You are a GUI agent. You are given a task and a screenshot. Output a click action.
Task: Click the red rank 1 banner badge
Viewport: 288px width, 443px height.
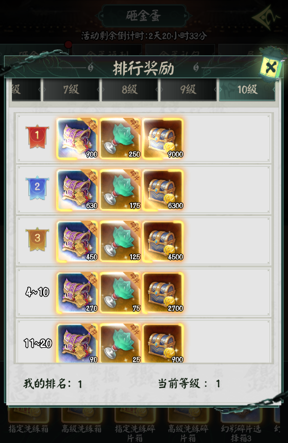(37, 137)
